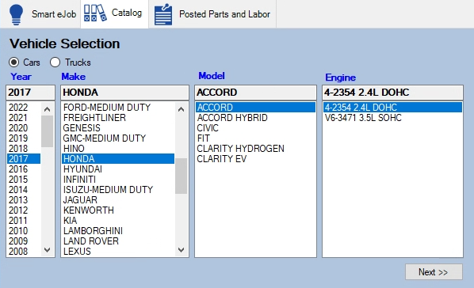The width and height of the screenshot is (474, 288).
Task: Click the Catalog binders icon
Action: click(x=95, y=13)
